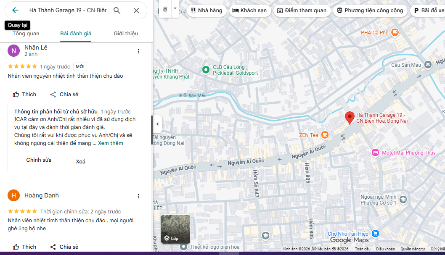Click the 'MỚI' badge on review

tap(80, 66)
